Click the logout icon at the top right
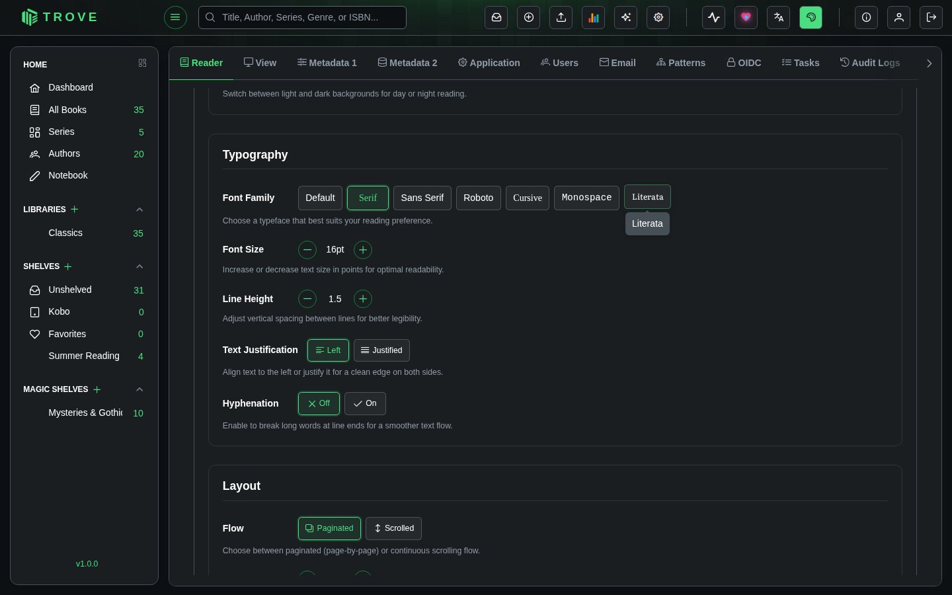Image resolution: width=952 pixels, height=595 pixels. pos(932,17)
